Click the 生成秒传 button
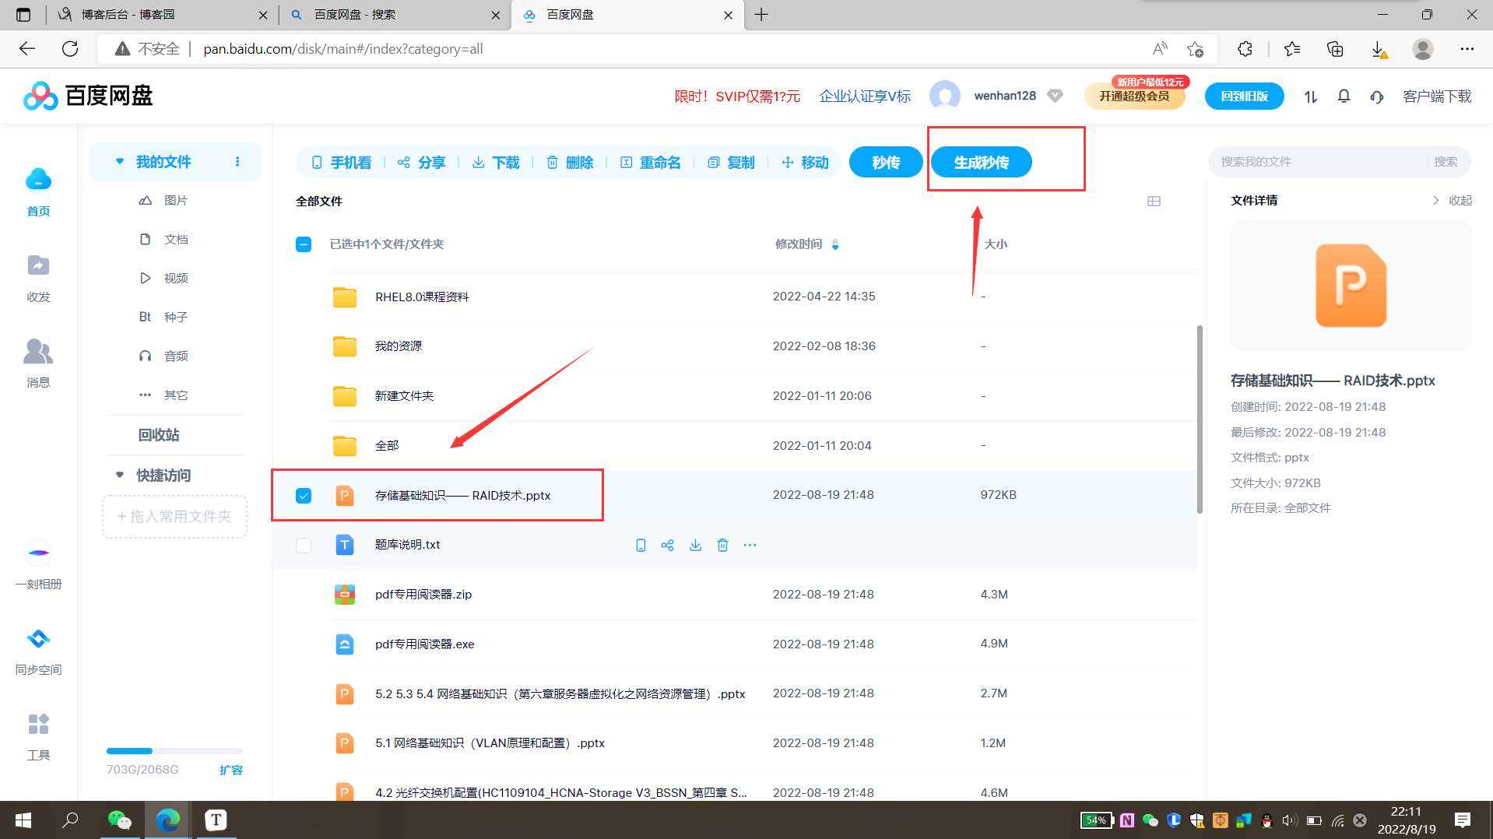This screenshot has height=839, width=1493. click(x=982, y=163)
